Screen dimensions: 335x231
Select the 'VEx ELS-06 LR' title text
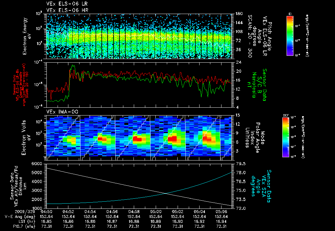point(67,4)
